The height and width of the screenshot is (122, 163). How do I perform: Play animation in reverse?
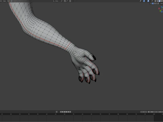click(x=65, y=112)
